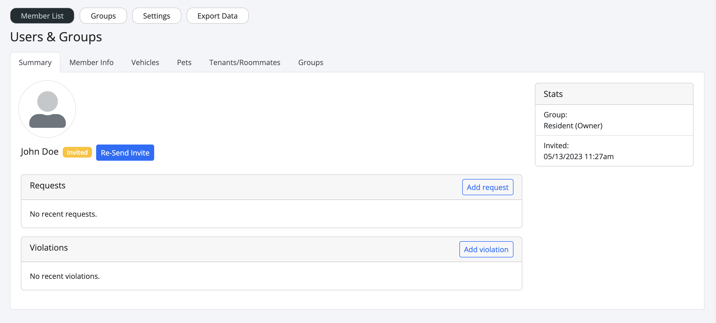Click the John Doe name text
The width and height of the screenshot is (716, 323).
39,152
